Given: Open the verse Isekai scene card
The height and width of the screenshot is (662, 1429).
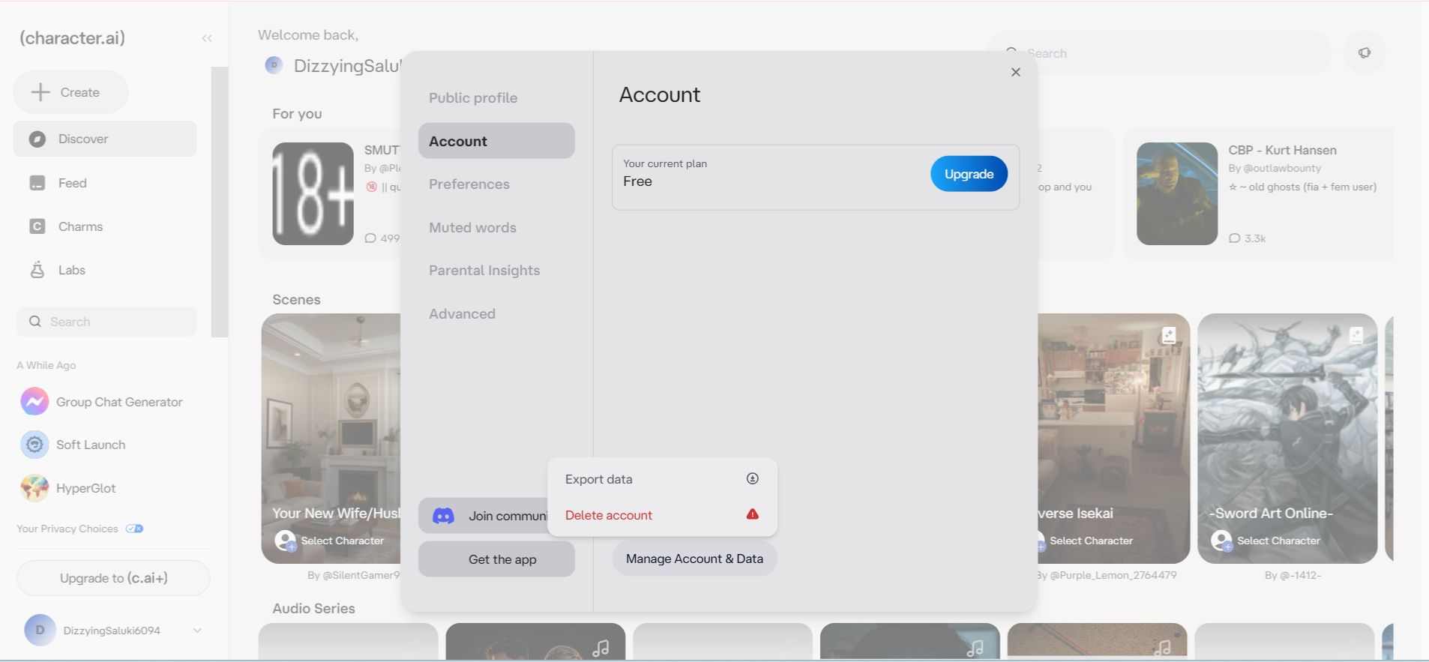Looking at the screenshot, I should [x=1114, y=439].
